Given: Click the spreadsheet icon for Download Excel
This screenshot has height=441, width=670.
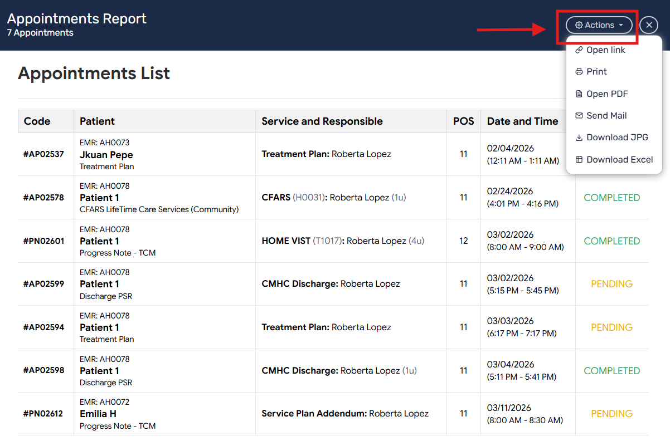Looking at the screenshot, I should [x=579, y=160].
